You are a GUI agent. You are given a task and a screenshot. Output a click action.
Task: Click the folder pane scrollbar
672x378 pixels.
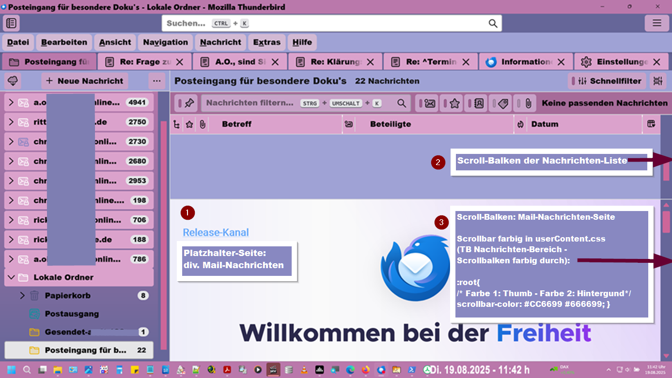(x=163, y=234)
